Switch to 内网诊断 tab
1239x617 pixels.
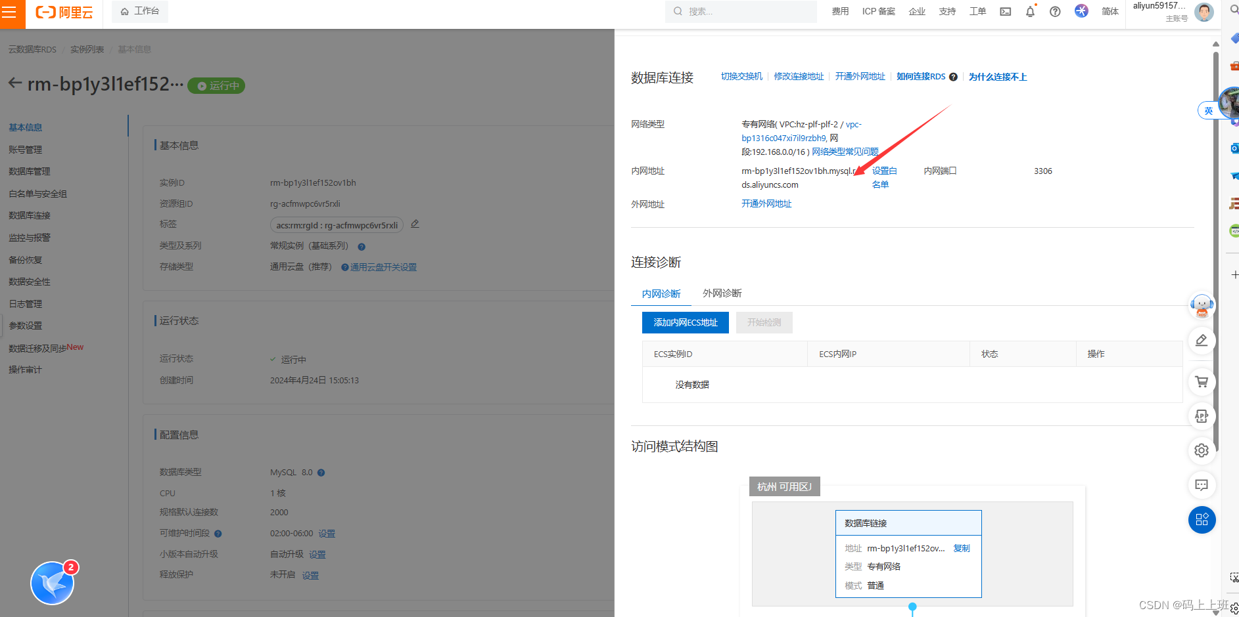pos(661,294)
